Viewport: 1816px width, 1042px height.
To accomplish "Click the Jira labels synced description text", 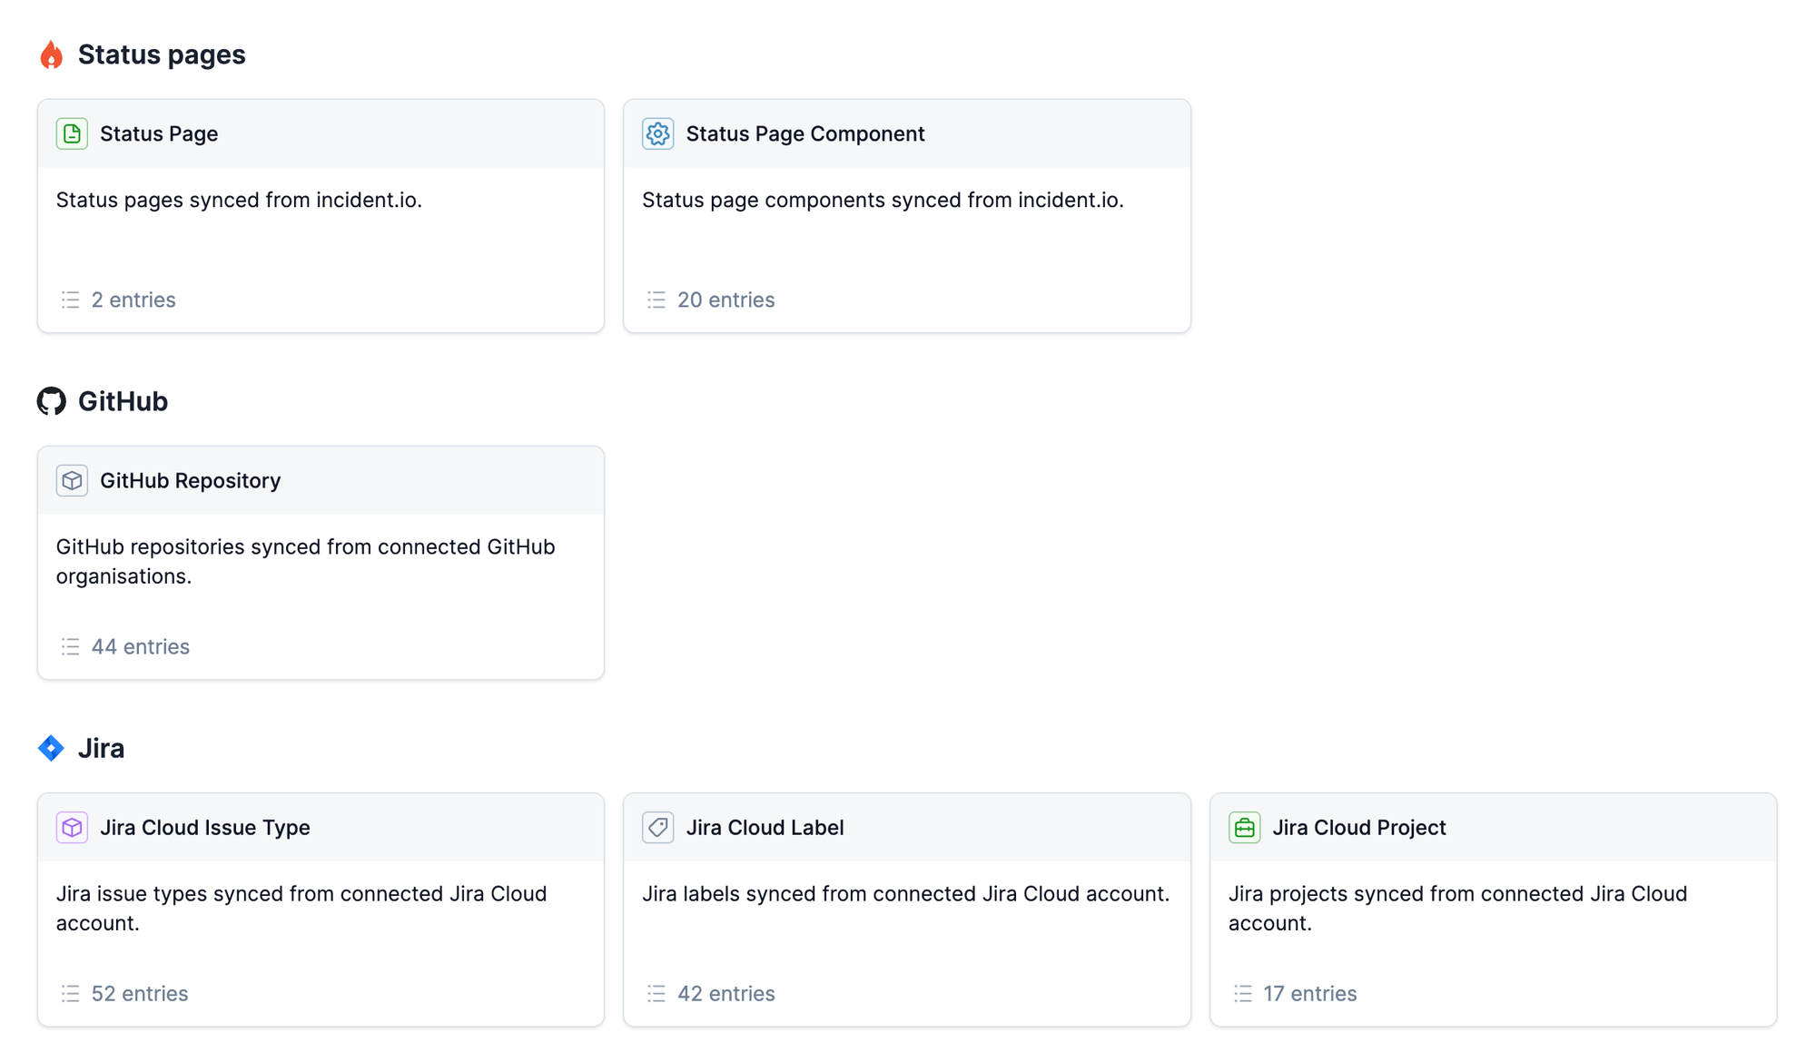I will tap(905, 894).
